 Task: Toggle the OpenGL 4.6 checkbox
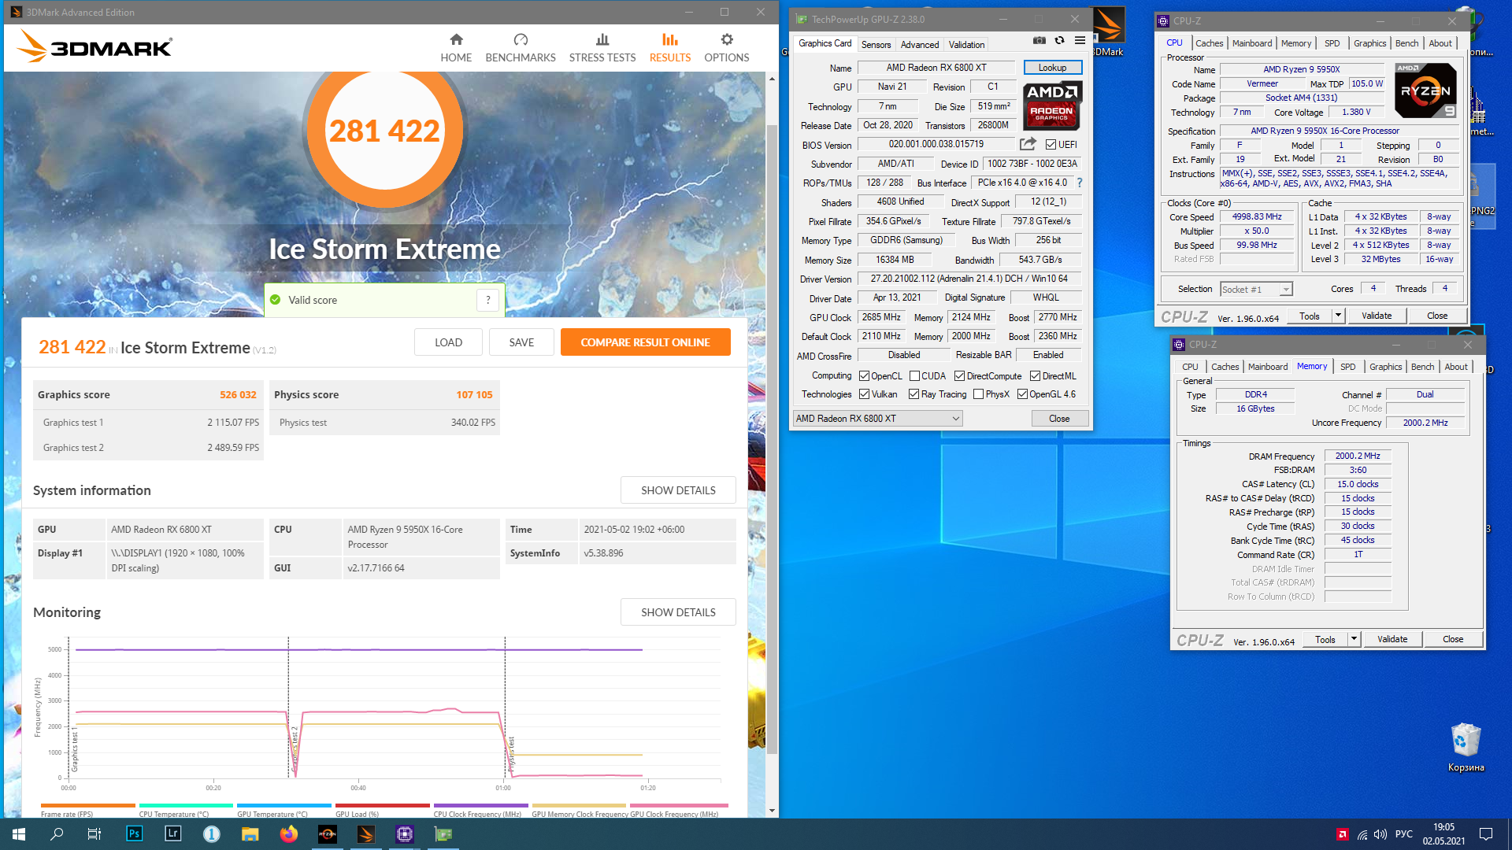tap(1022, 394)
